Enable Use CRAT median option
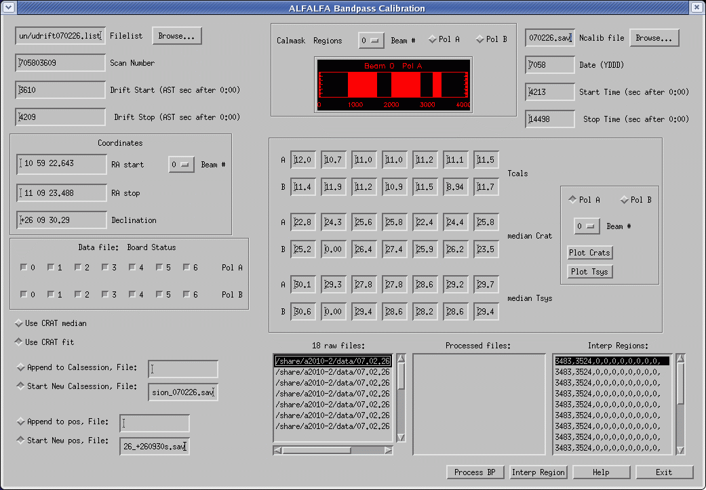 click(x=20, y=323)
